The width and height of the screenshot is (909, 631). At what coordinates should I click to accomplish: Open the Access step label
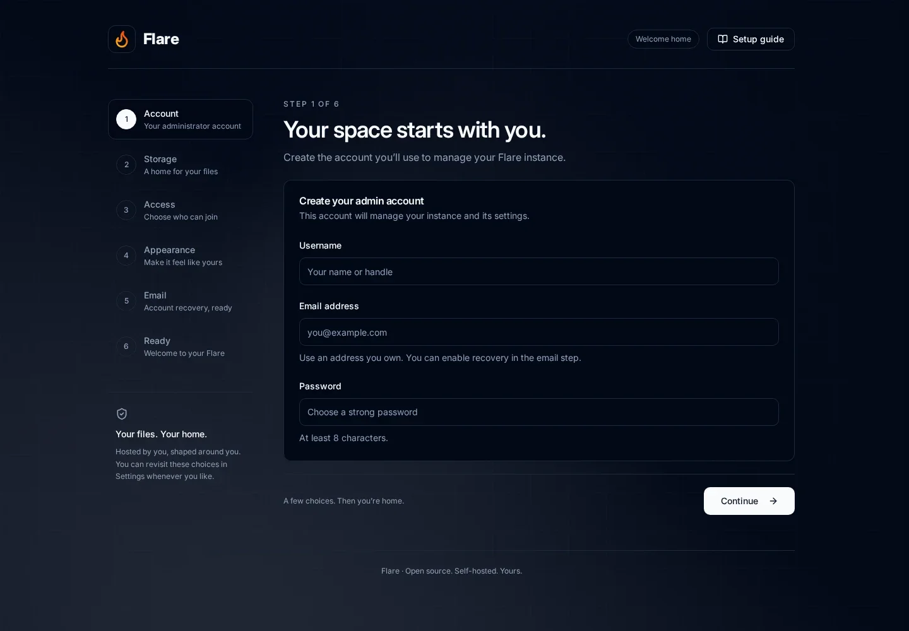(x=160, y=204)
